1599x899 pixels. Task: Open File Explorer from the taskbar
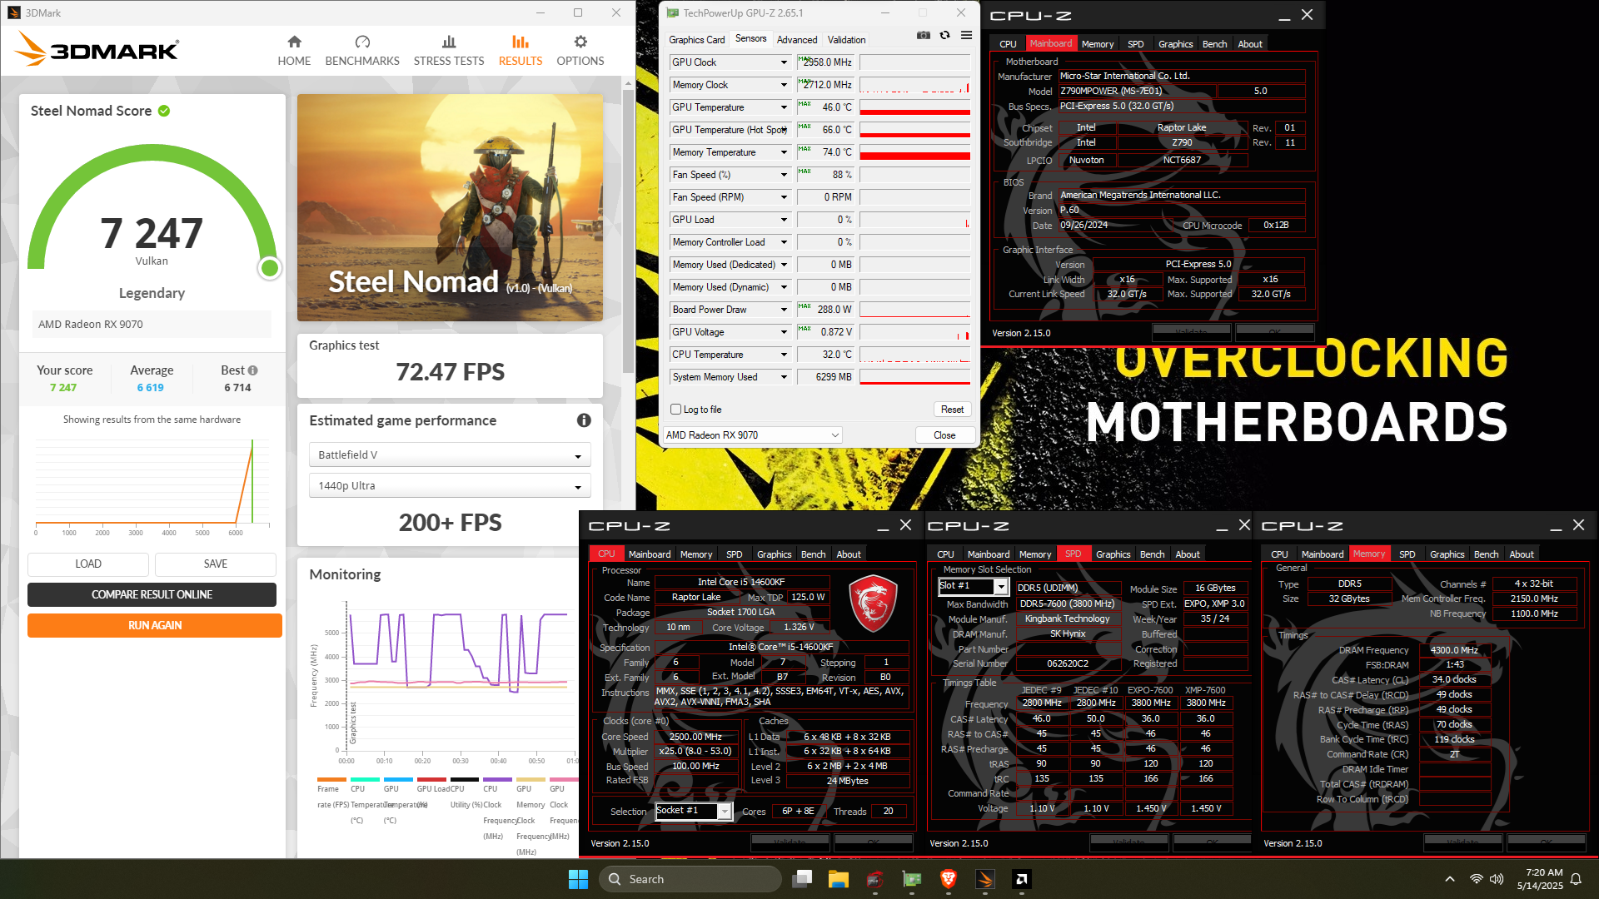pyautogui.click(x=838, y=879)
